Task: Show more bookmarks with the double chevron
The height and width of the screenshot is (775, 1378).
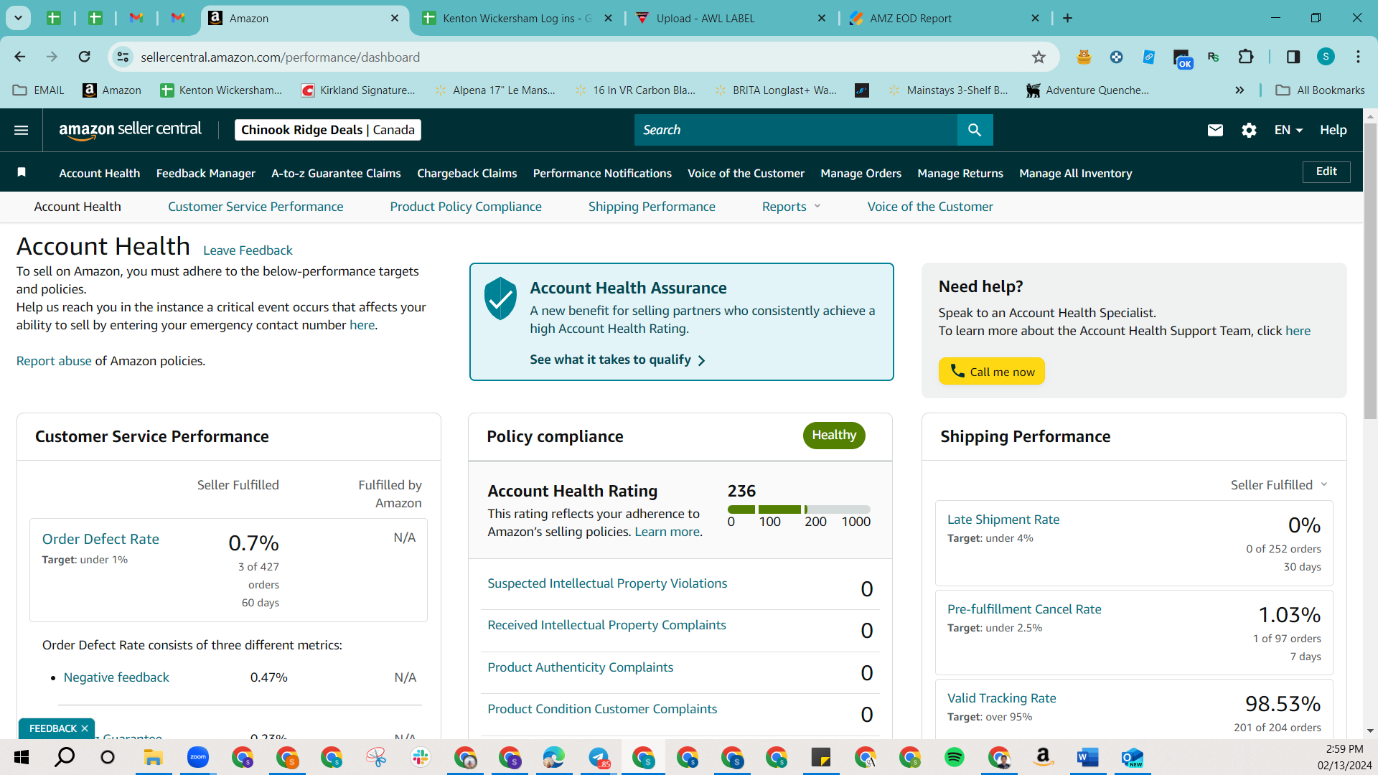Action: click(x=1239, y=90)
